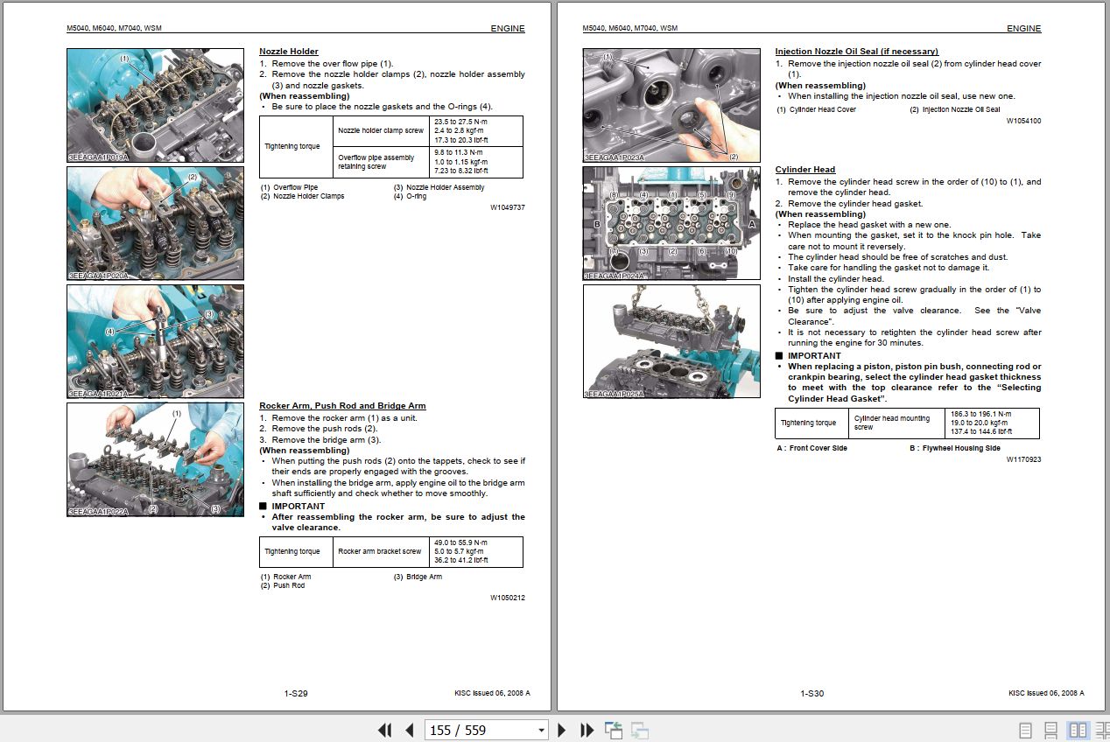Image resolution: width=1110 pixels, height=742 pixels.
Task: Click the 'Nozzle Holder' heading
Action: pos(289,52)
